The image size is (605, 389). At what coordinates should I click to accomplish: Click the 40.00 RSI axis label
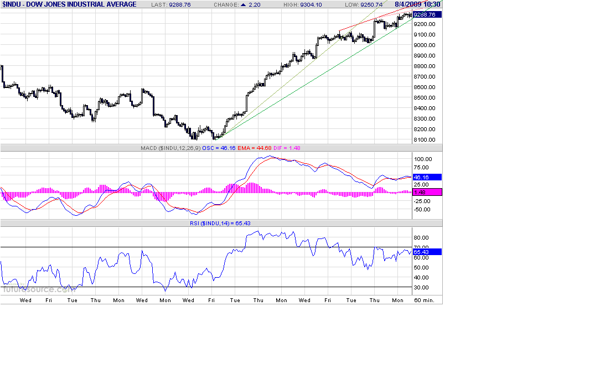click(x=421, y=278)
